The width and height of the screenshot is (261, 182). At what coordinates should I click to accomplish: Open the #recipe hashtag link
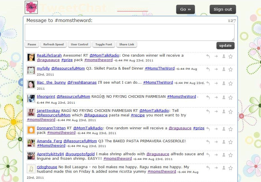tap(138, 115)
